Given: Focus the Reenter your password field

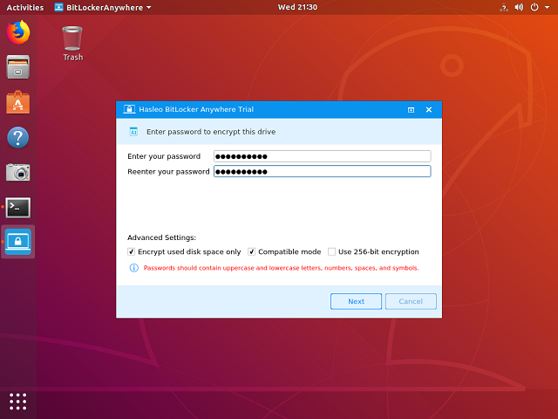Looking at the screenshot, I should (323, 171).
